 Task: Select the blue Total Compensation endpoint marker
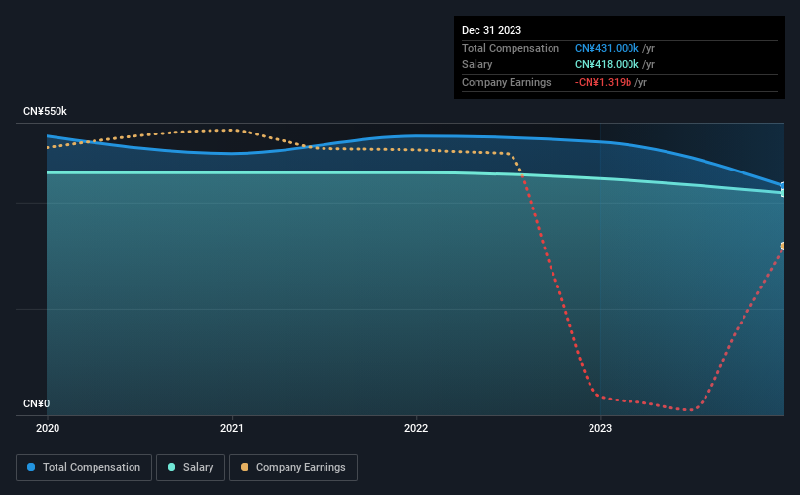tap(782, 186)
